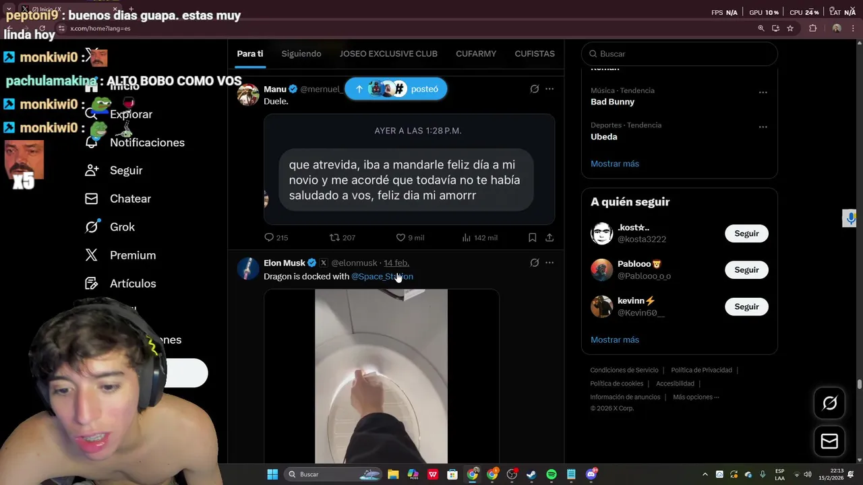Screen dimensions: 863x485
Task: Open Premium in the sidebar
Action: click(x=133, y=255)
